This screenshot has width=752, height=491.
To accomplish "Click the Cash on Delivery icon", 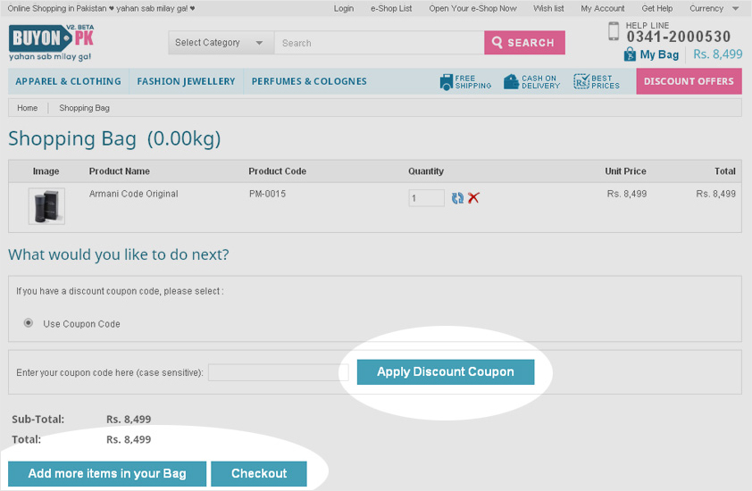I will (511, 82).
